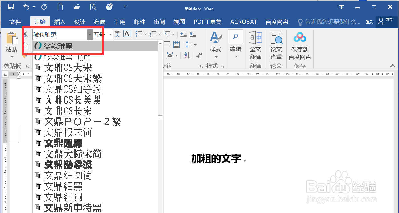Viewport: 399px width, 213px height.
Task: Toggle numbered list formatting
Action: click(x=153, y=34)
